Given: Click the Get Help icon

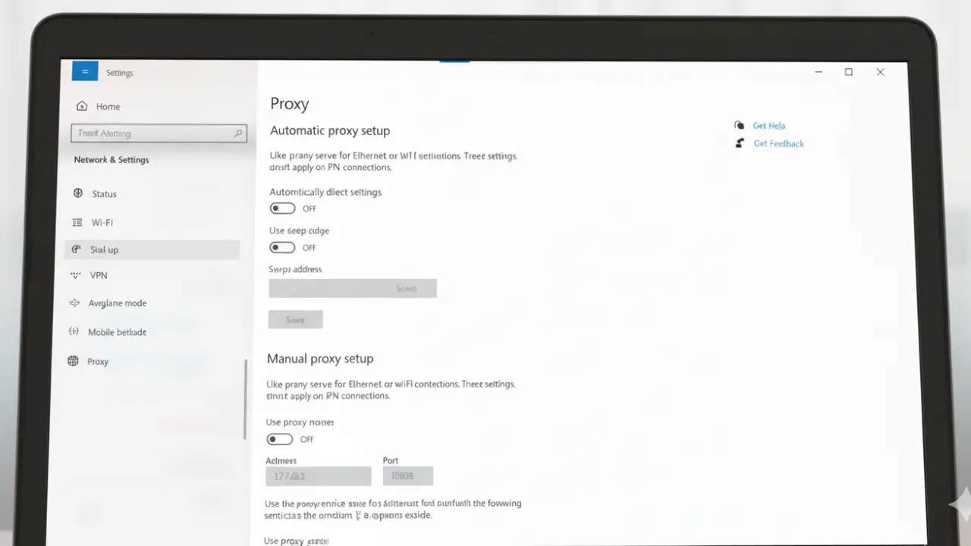Looking at the screenshot, I should pos(740,125).
